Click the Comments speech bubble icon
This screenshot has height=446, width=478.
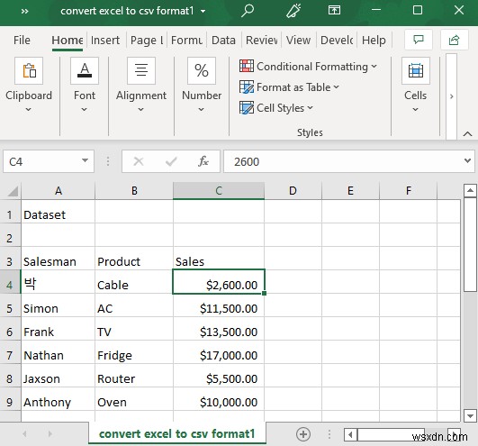tap(419, 40)
